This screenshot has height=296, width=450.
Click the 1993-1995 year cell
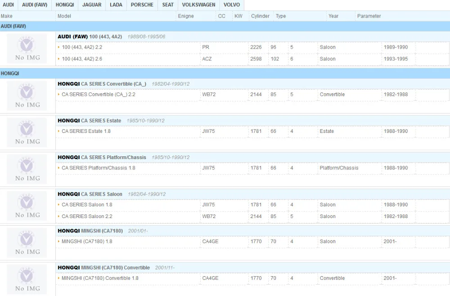point(396,59)
